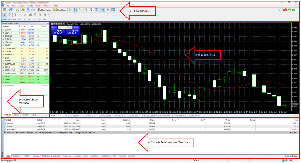Switch chart to candlesticks view
The height and width of the screenshot is (163, 301).
pyautogui.click(x=76, y=10)
